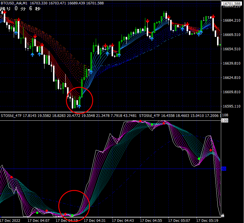
Task: Click the 17 Dec 04:31 time label
Action: pos(95,220)
